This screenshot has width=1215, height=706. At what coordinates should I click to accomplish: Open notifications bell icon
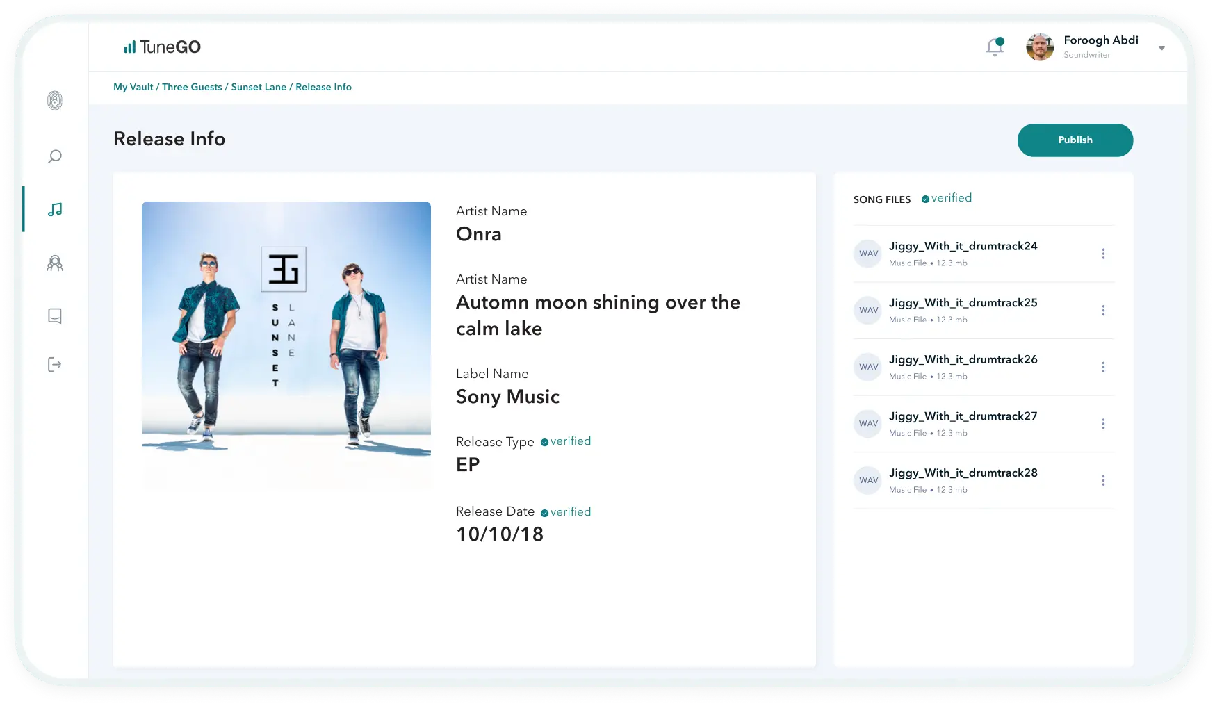pyautogui.click(x=995, y=47)
